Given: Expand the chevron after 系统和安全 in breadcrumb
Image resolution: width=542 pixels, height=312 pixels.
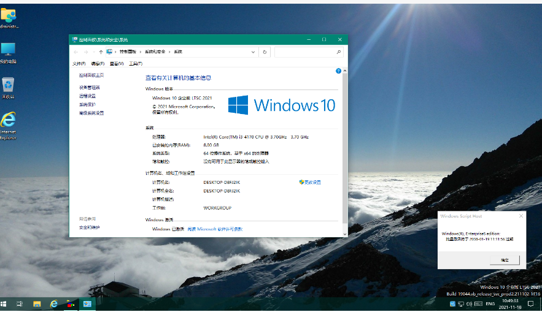Looking at the screenshot, I should coord(170,52).
